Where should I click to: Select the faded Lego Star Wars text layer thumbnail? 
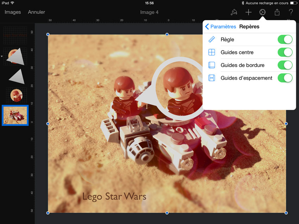pos(15,35)
